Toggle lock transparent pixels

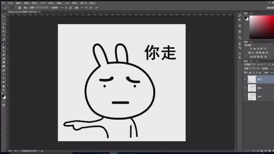tap(250, 73)
